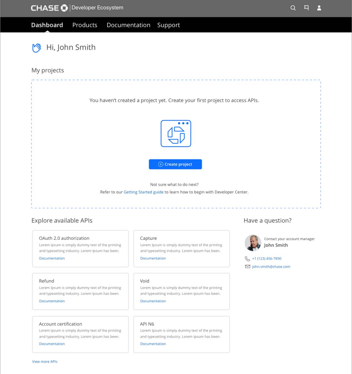Click the envelope email icon

click(x=248, y=267)
